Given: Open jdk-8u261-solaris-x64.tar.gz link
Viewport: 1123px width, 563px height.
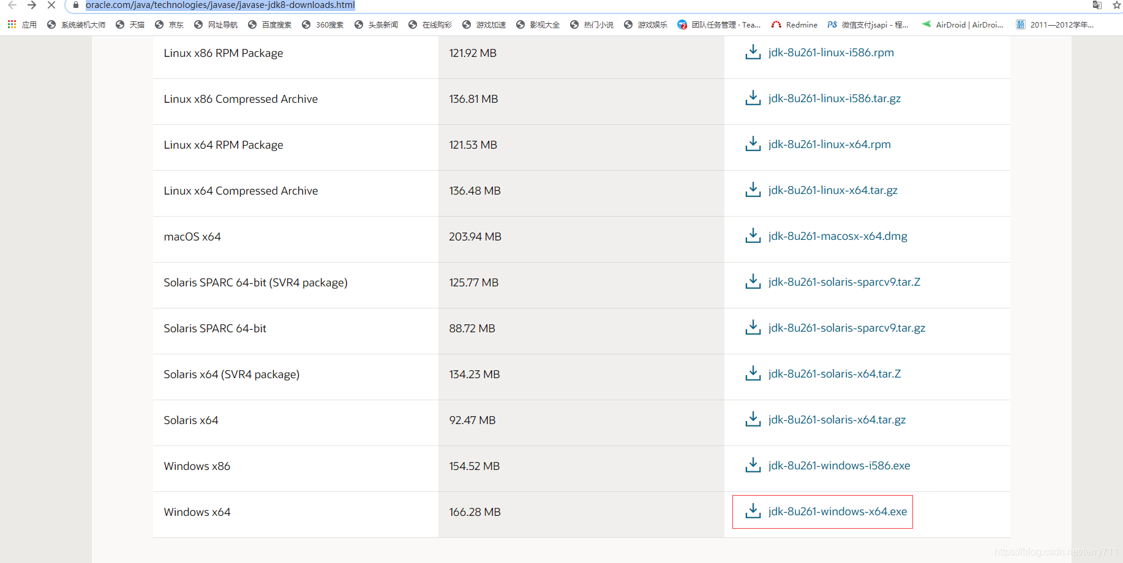Looking at the screenshot, I should point(837,420).
